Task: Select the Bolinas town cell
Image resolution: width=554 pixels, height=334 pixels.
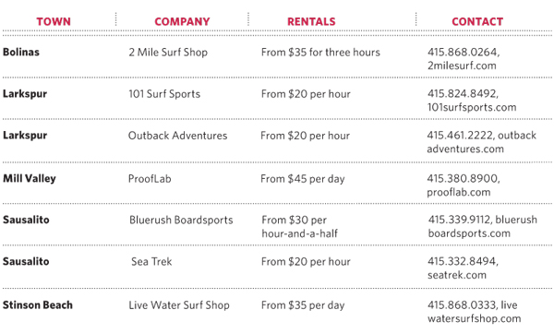Action: 21,53
